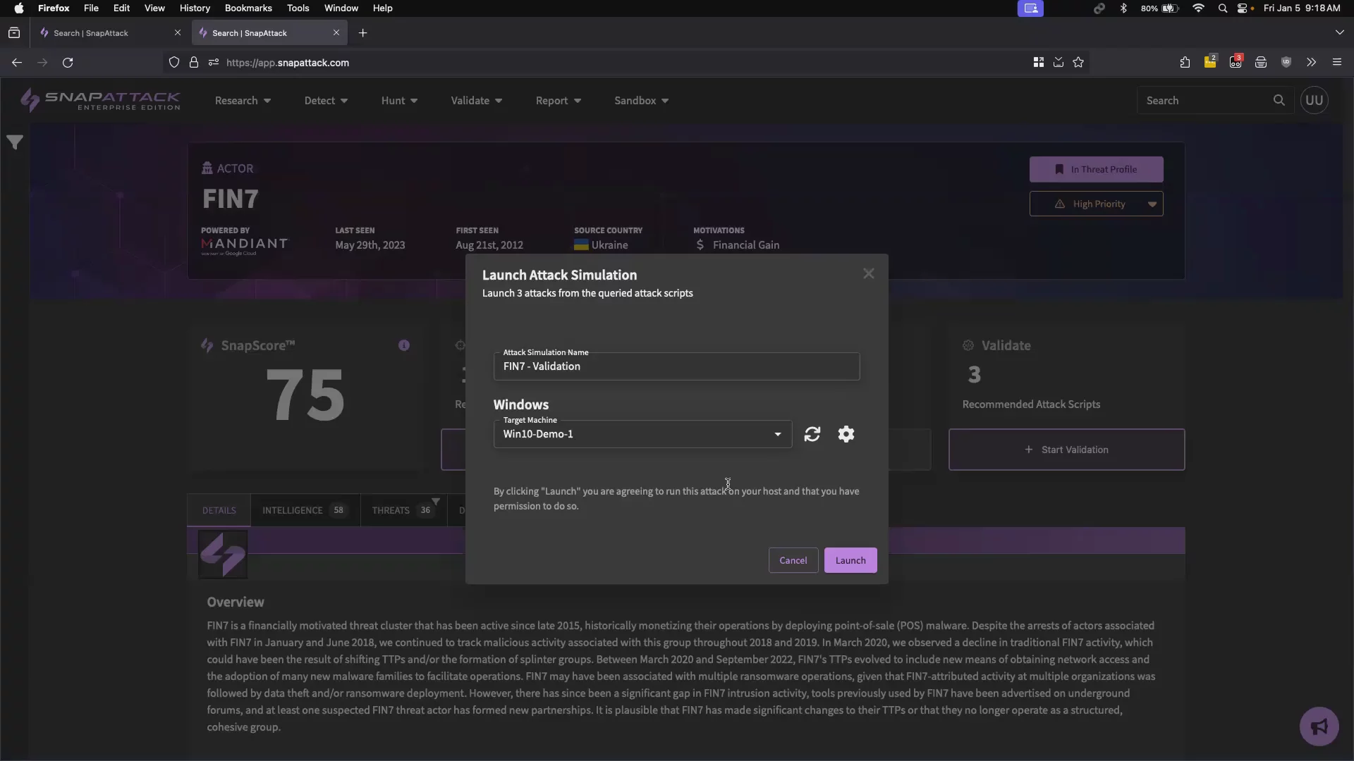Click the Attack Simulation Name field
The height and width of the screenshot is (761, 1354).
point(676,366)
